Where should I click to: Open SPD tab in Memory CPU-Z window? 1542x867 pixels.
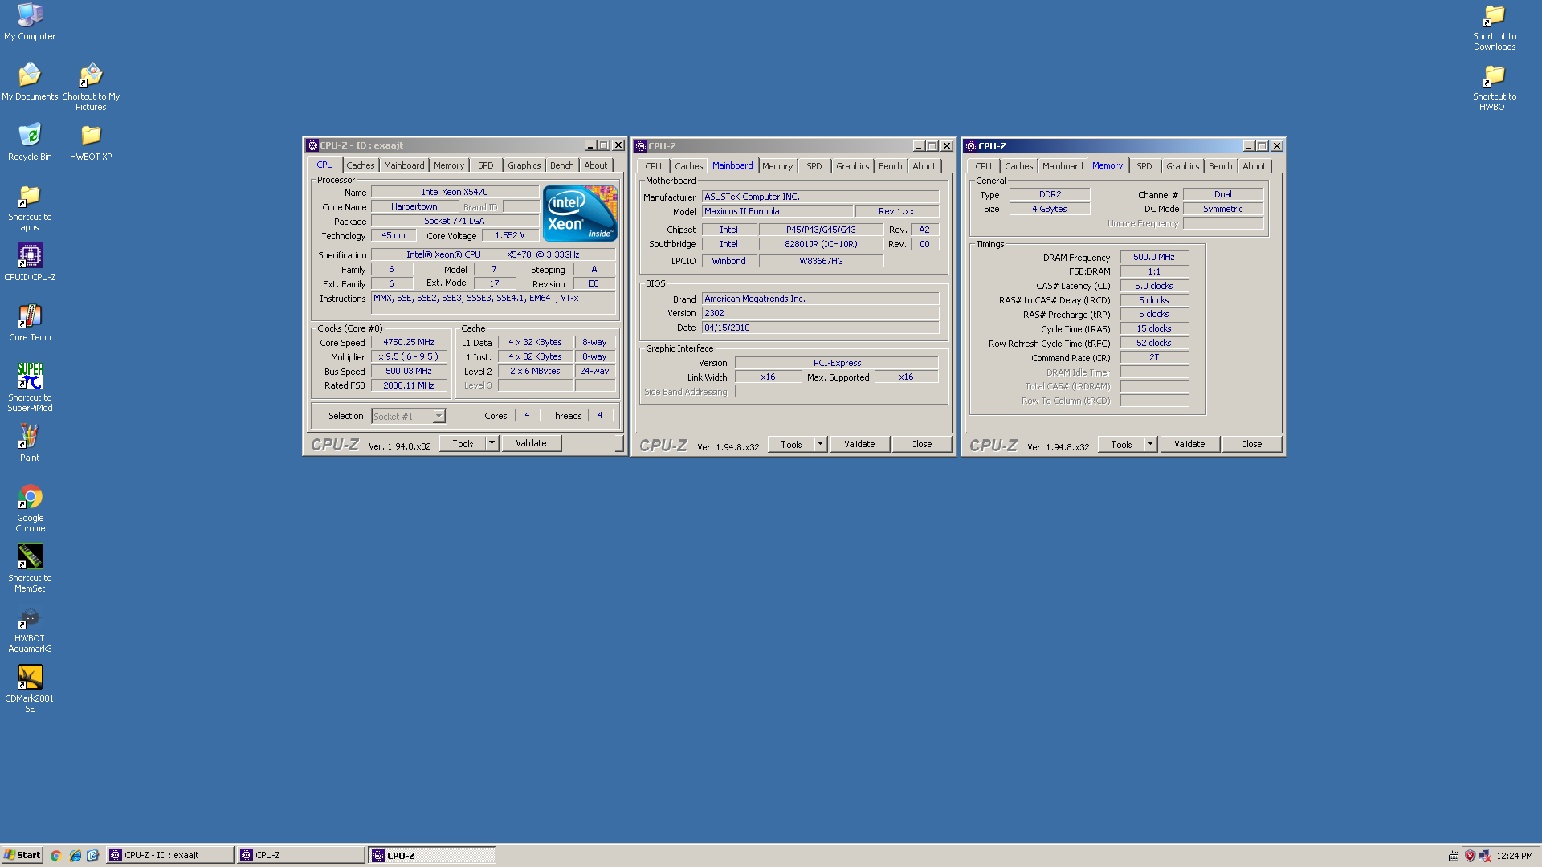1144,166
